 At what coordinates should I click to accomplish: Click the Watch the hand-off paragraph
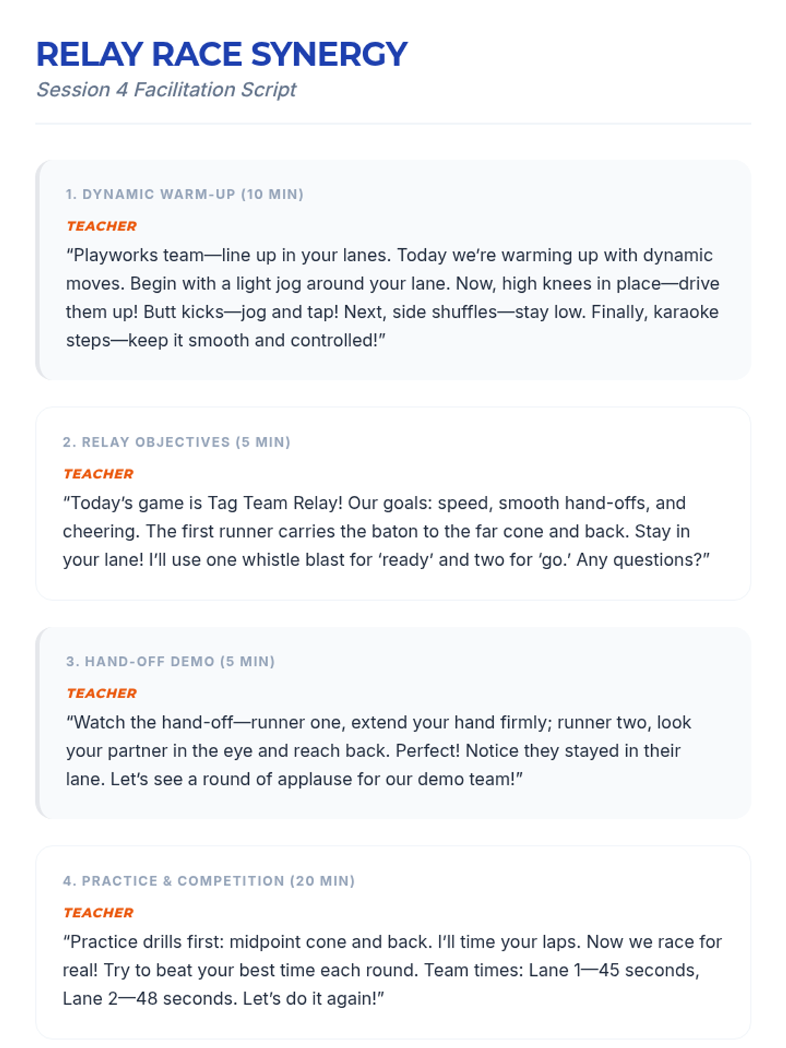379,751
